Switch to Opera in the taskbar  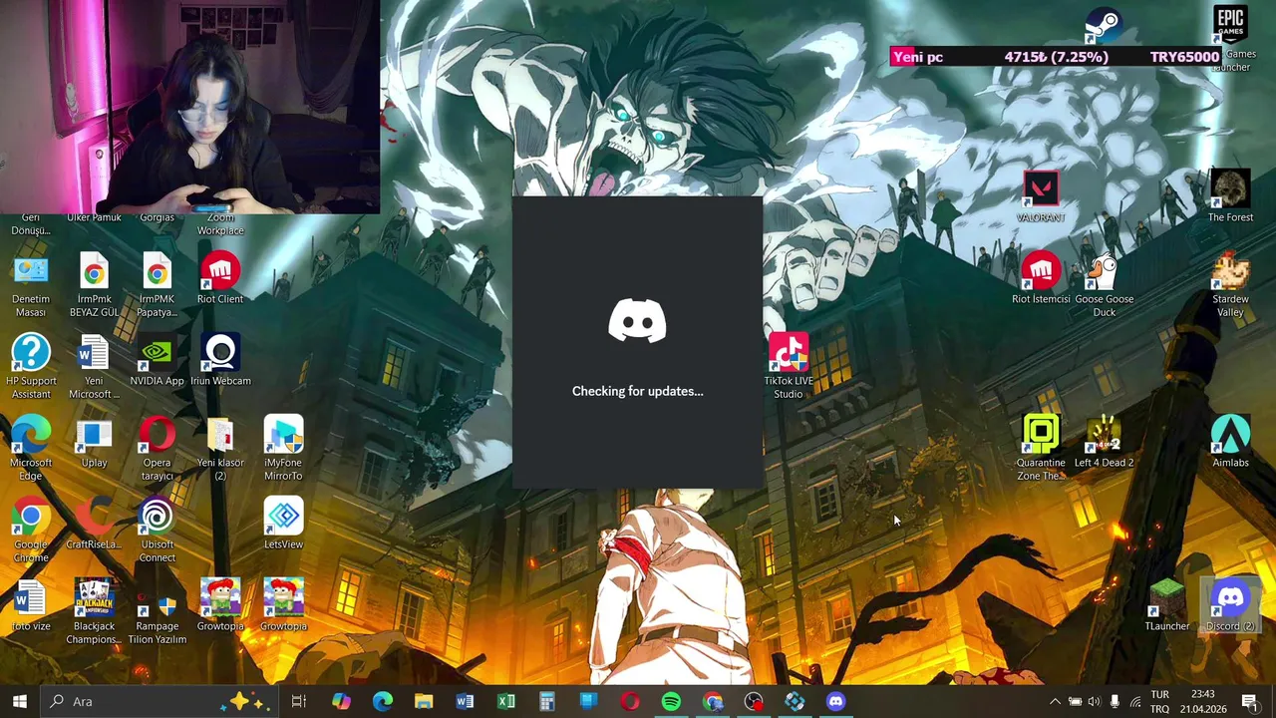[x=630, y=701]
